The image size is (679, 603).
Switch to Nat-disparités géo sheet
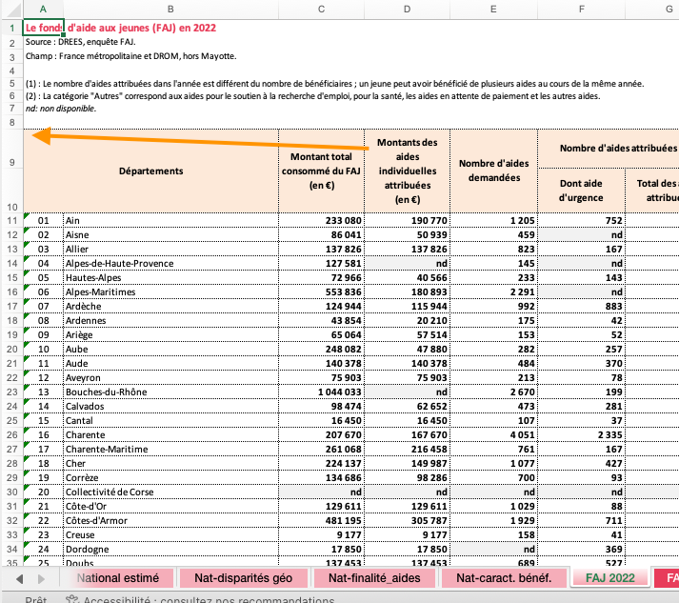pyautogui.click(x=242, y=577)
